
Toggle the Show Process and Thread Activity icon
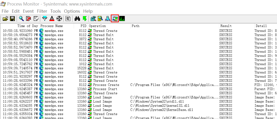(115, 18)
